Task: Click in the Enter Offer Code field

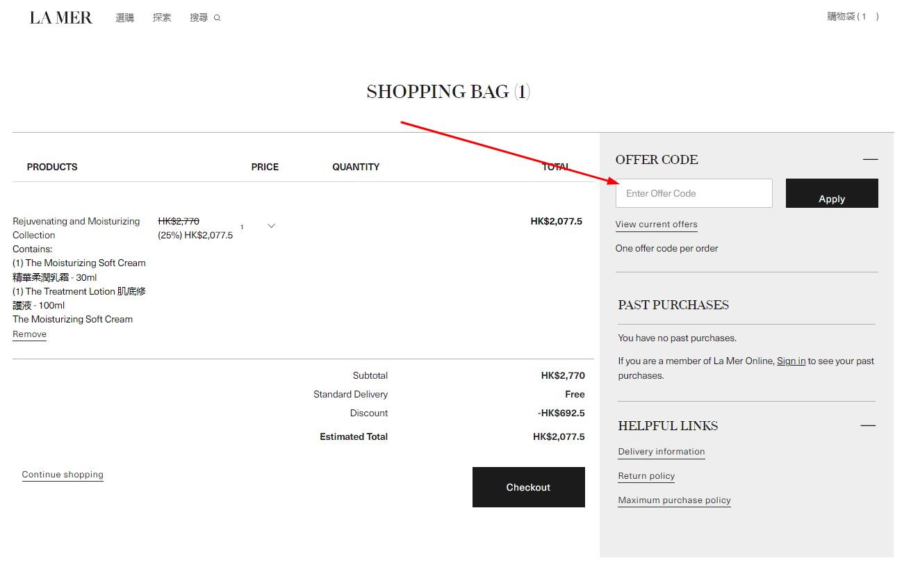Action: pos(693,193)
